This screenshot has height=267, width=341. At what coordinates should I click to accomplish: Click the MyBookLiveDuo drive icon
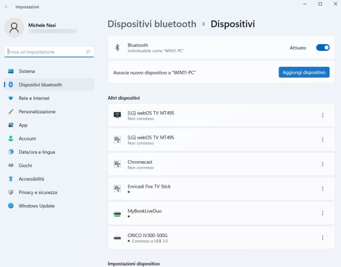pyautogui.click(x=117, y=214)
